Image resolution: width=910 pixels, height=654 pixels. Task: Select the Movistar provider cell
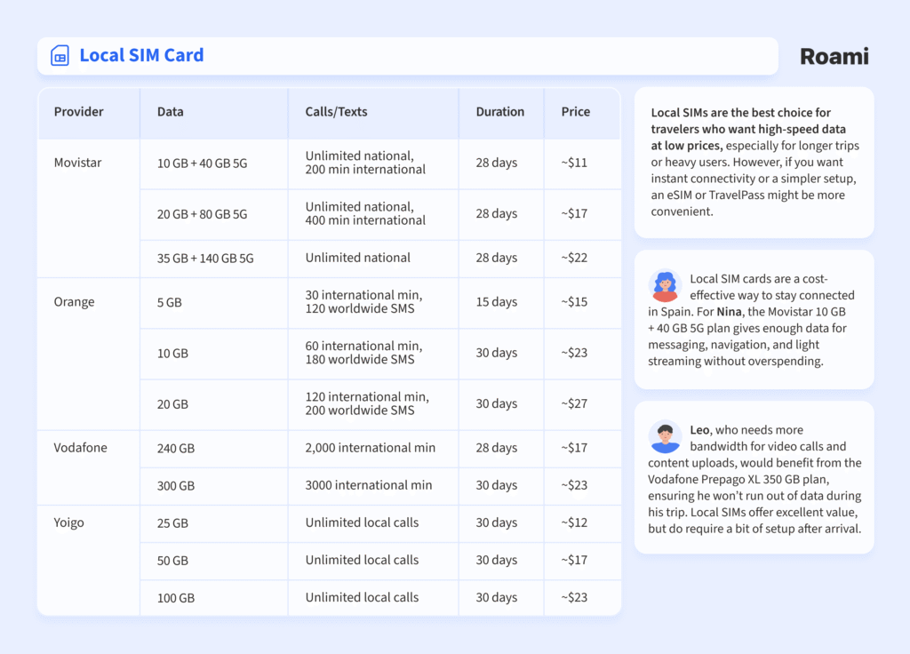coord(77,163)
